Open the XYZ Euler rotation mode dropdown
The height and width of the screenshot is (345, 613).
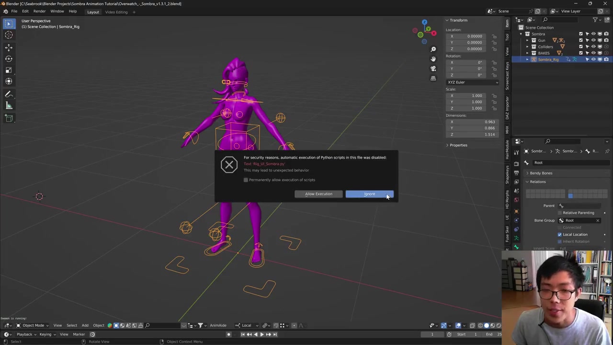point(472,82)
